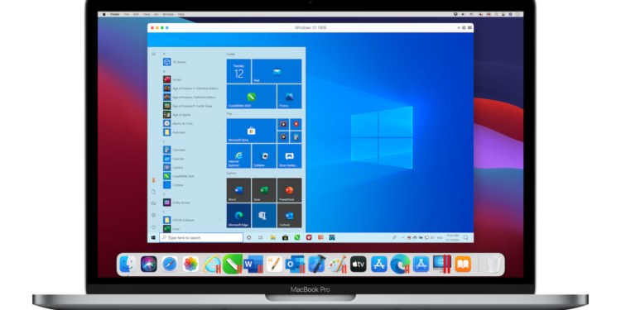The height and width of the screenshot is (310, 621).
Task: Launch Age of Empires: Castle Siege
Action: pyautogui.click(x=188, y=106)
